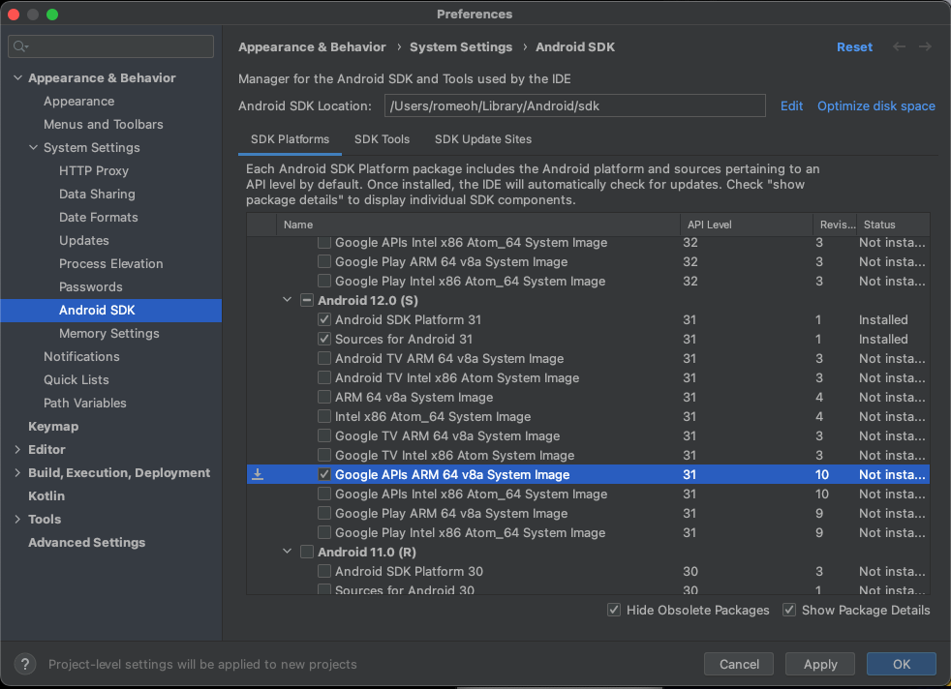Open Passwords settings page
This screenshot has width=951, height=689.
[90, 286]
